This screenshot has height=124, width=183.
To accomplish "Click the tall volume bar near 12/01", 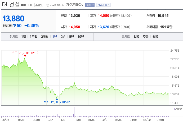I will (x=74, y=112).
